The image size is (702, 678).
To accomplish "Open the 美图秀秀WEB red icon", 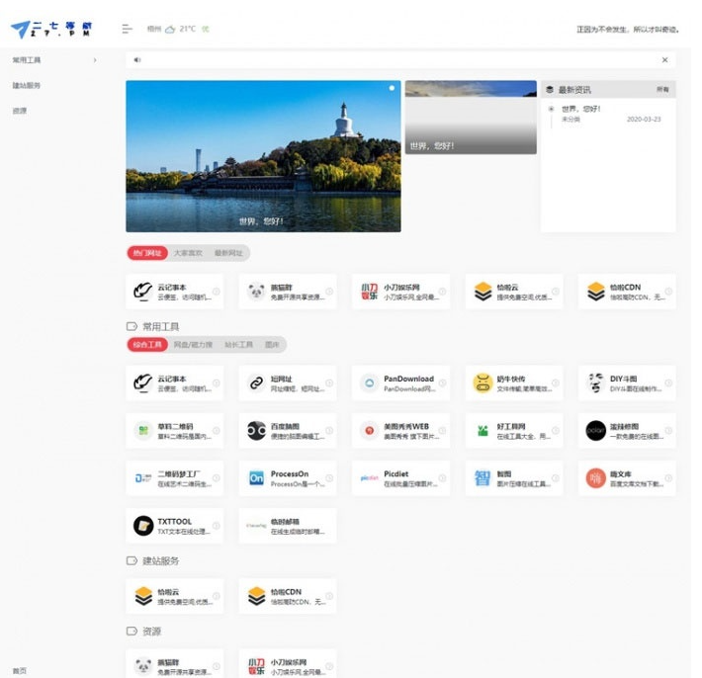I will click(x=370, y=431).
